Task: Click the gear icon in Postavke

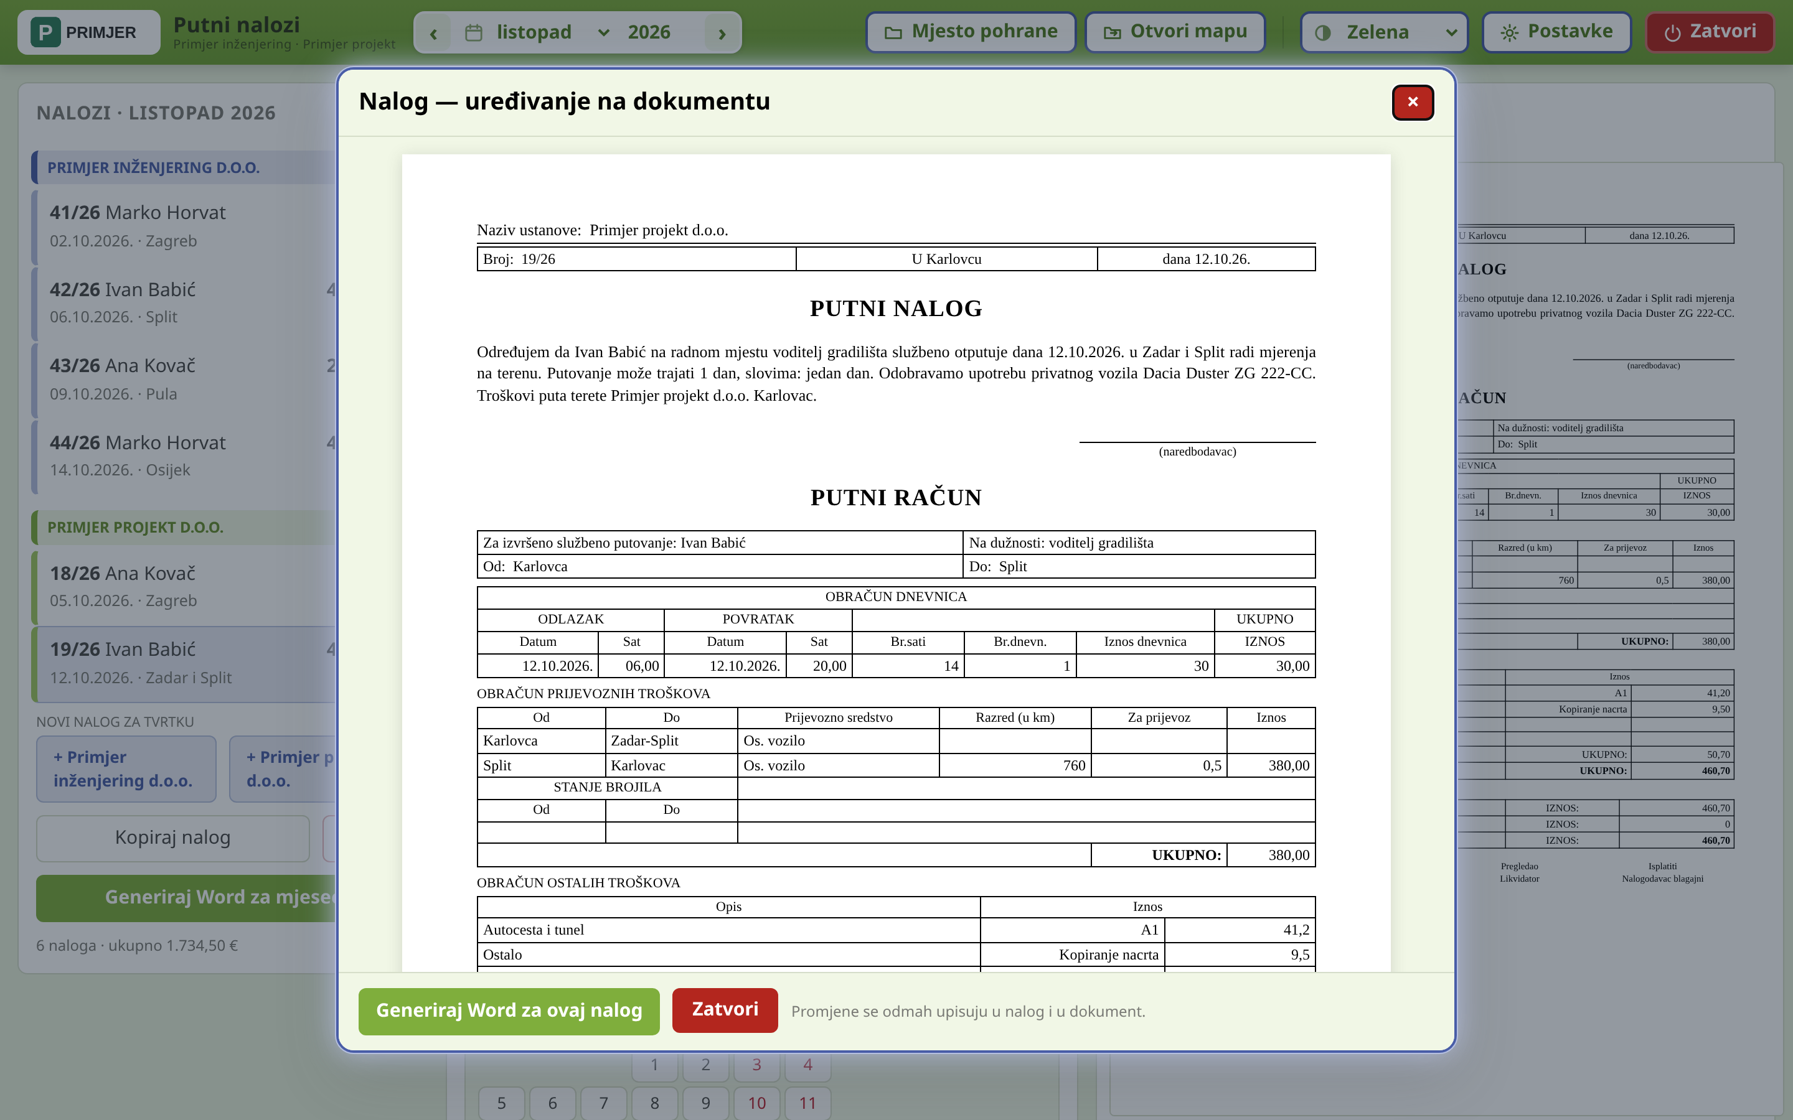Action: [x=1509, y=32]
